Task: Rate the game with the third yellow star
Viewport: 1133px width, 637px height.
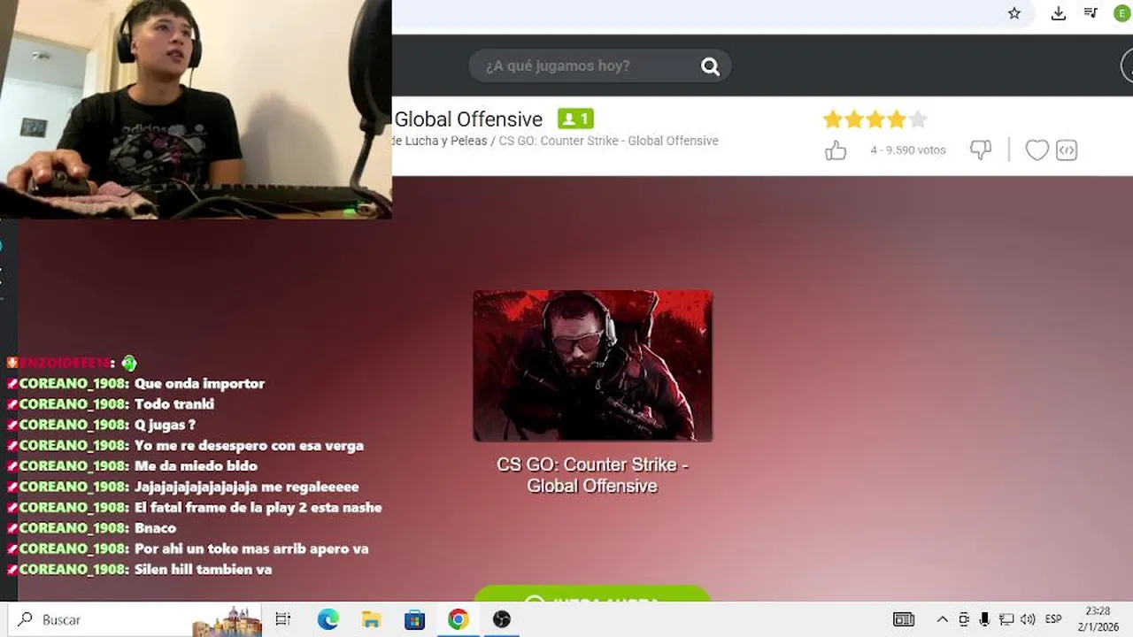Action: pyautogui.click(x=875, y=119)
